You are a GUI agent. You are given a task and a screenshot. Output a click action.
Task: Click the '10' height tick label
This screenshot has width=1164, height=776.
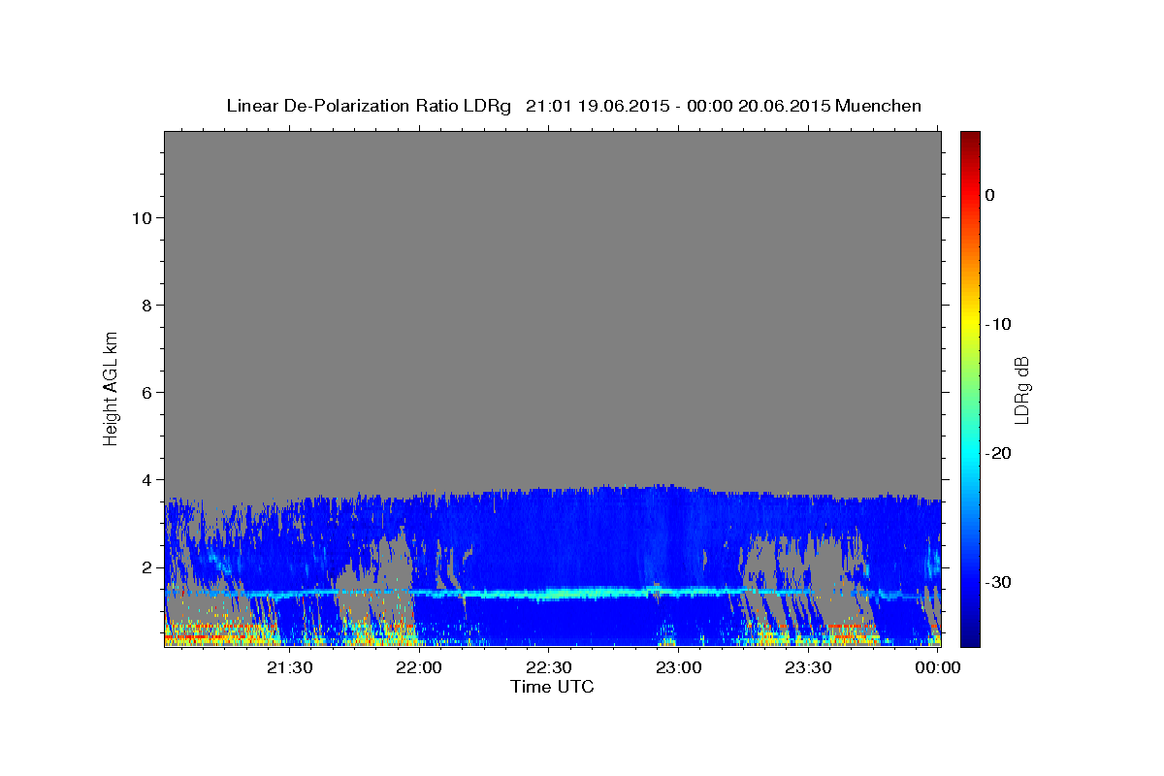click(x=142, y=218)
